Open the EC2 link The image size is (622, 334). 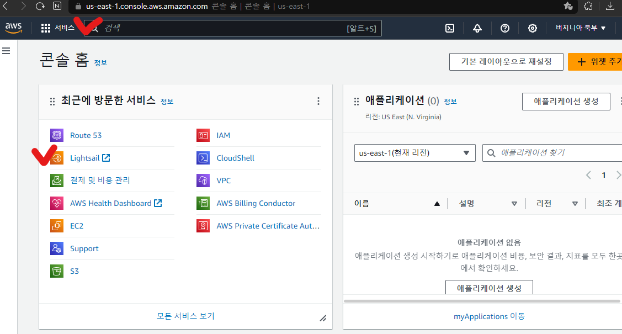click(77, 226)
